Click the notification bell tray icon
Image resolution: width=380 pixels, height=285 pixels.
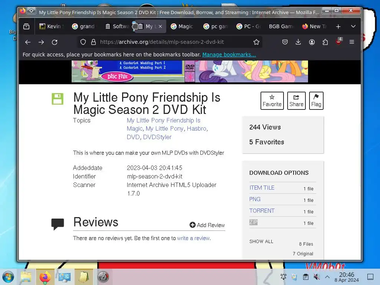point(283,276)
